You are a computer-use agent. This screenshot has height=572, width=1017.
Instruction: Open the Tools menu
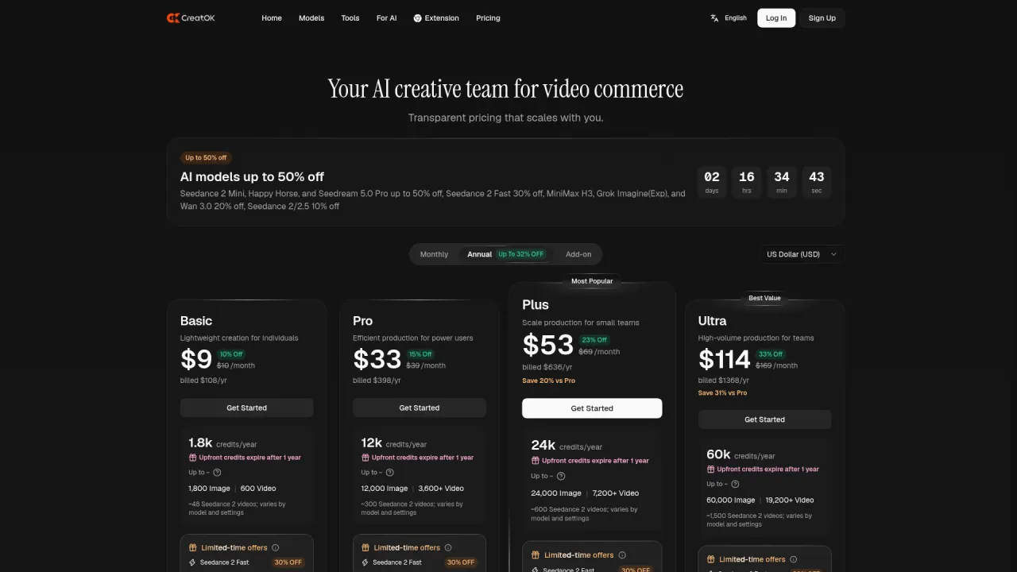coord(350,17)
